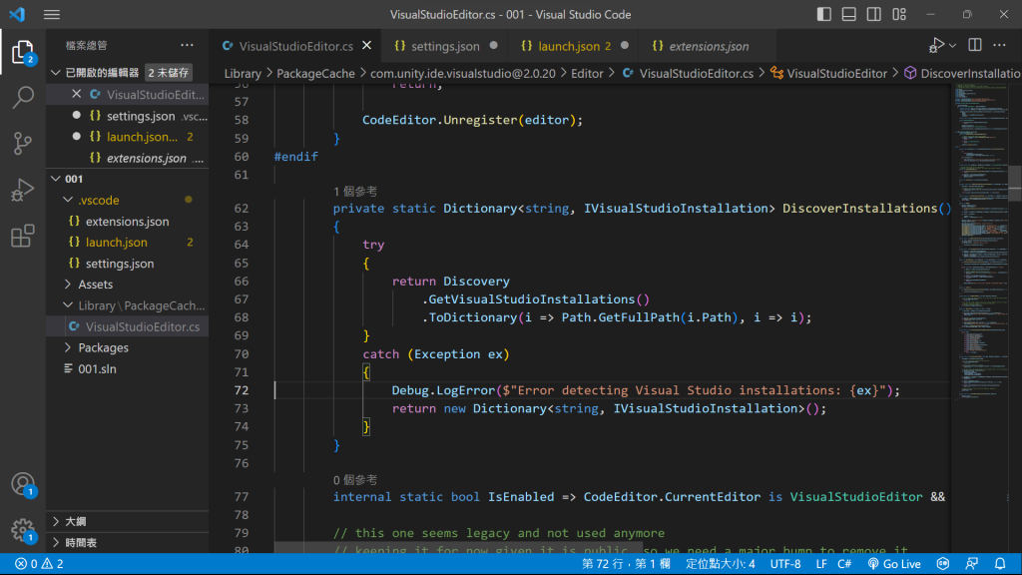Open errors and warnings in status bar
Screen dimensions: 1022x575
pyautogui.click(x=39, y=564)
